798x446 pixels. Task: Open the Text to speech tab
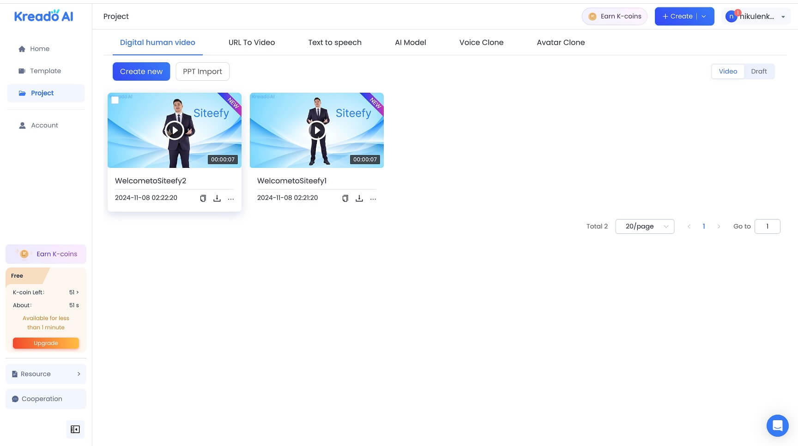pos(335,42)
